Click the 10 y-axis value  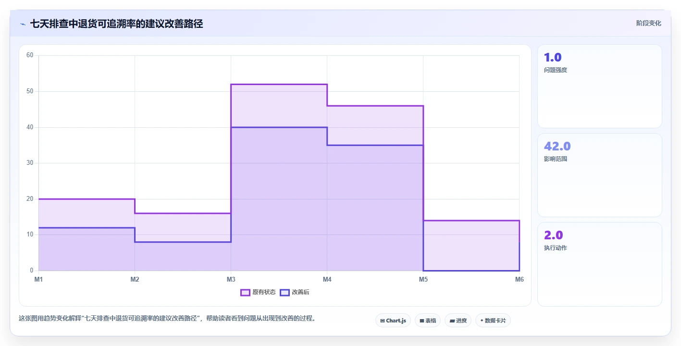(30, 235)
